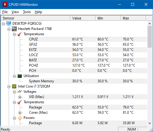Collapse the Powers section
The width and height of the screenshot is (153, 132).
click(14, 118)
